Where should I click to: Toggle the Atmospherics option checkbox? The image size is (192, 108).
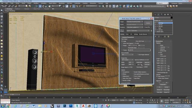pos(122,72)
